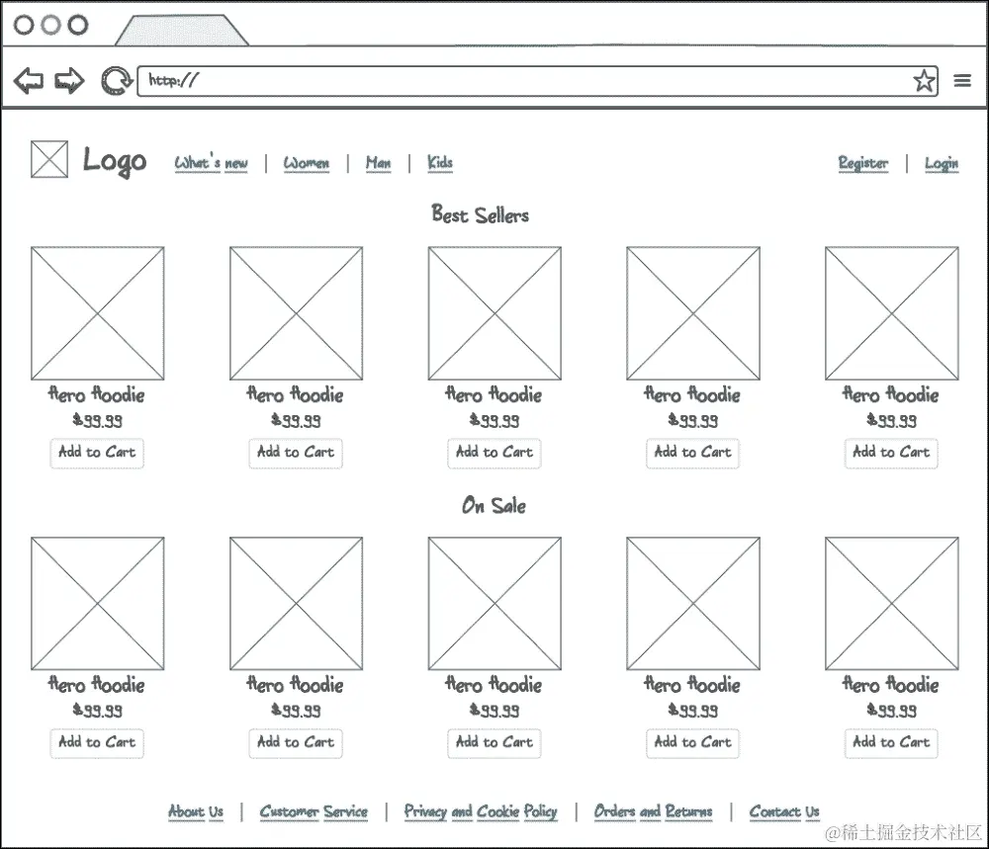Click the Register link
The width and height of the screenshot is (989, 849).
[862, 163]
